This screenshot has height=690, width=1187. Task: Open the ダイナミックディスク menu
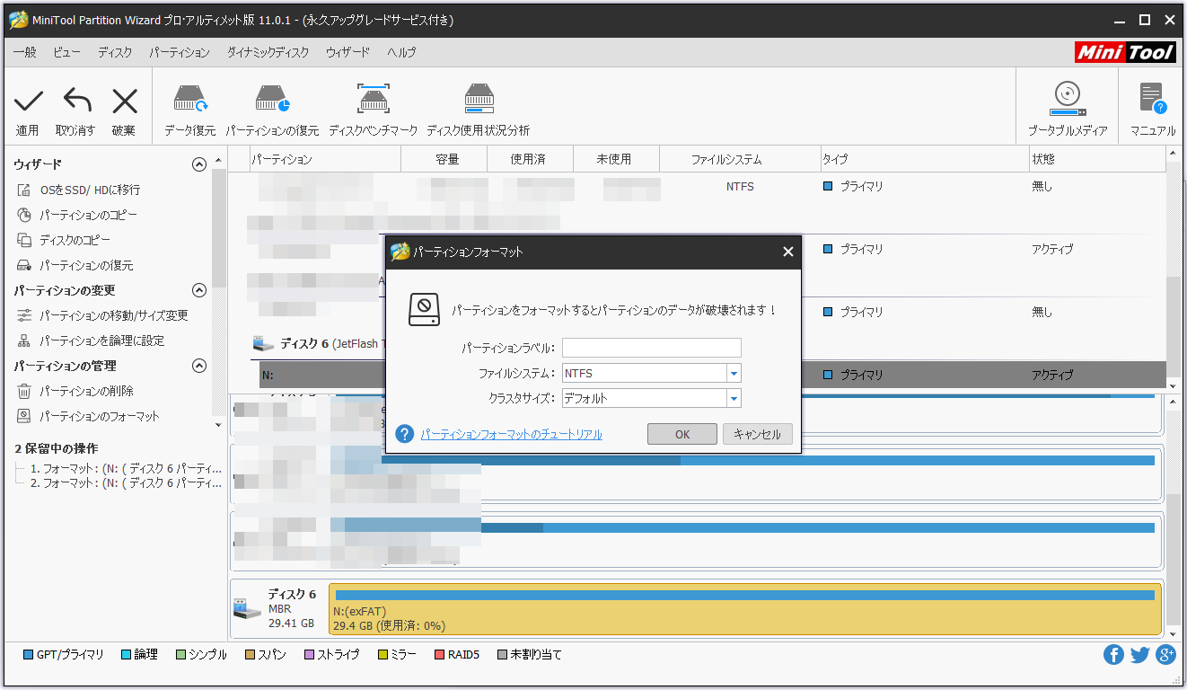tap(268, 53)
